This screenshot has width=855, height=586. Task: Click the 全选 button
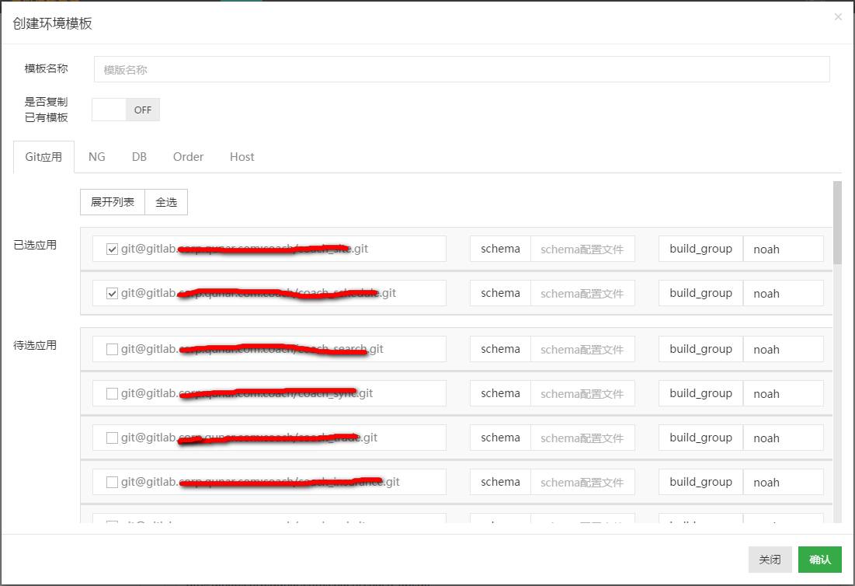166,202
